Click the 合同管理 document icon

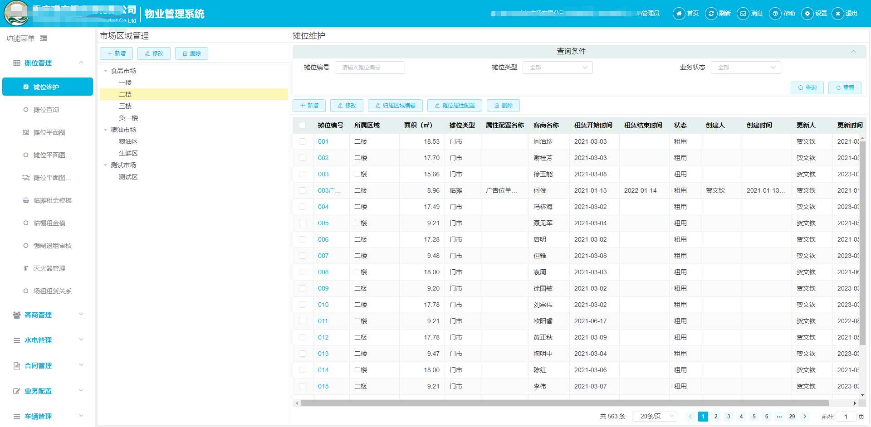[x=17, y=366]
